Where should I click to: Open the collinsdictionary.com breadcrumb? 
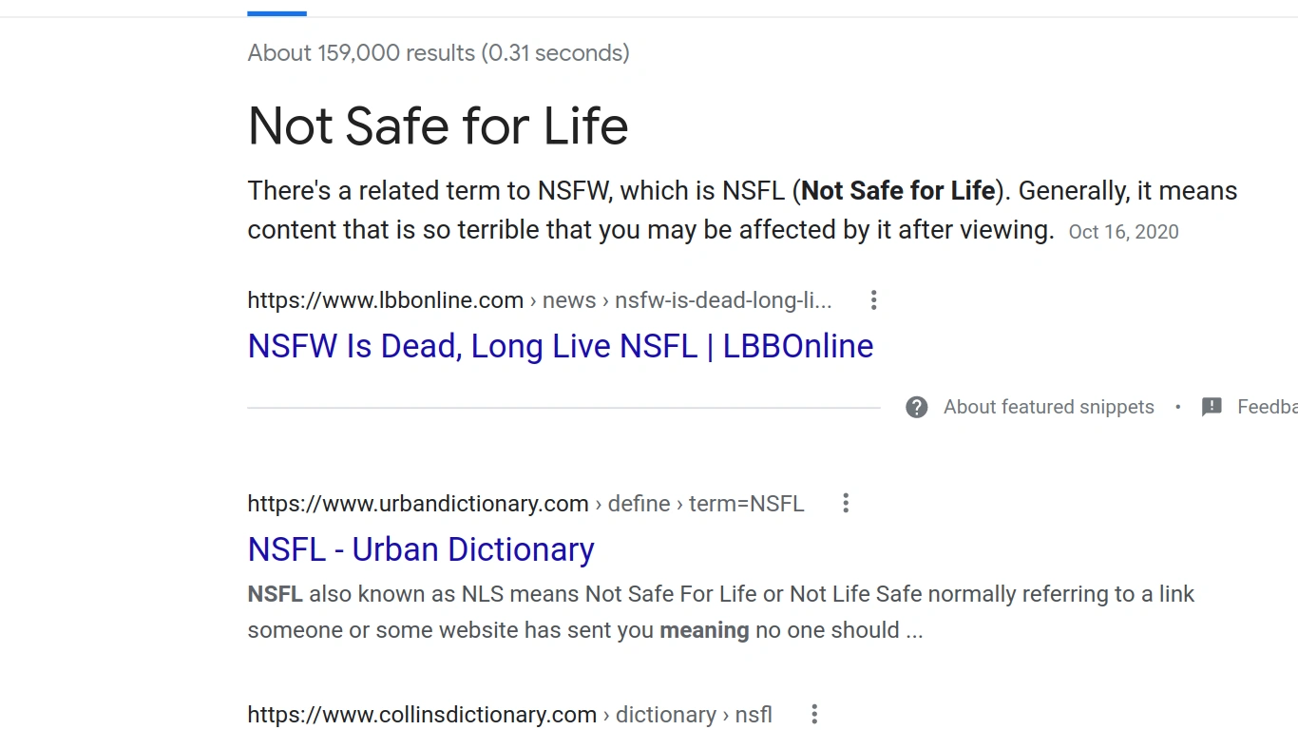[x=422, y=714]
